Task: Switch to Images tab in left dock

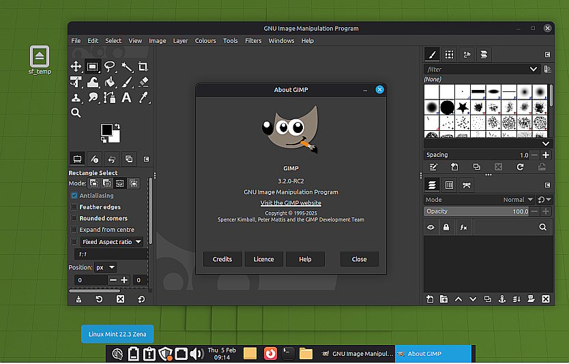Action: 129,159
